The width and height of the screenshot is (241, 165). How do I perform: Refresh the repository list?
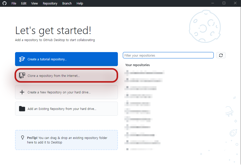[221, 55]
